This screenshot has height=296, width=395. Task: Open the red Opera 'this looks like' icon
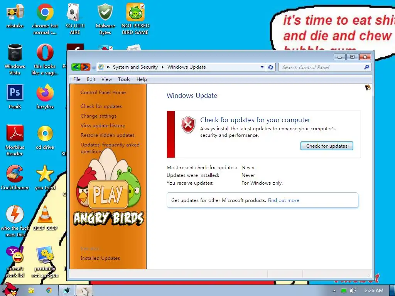45,60
